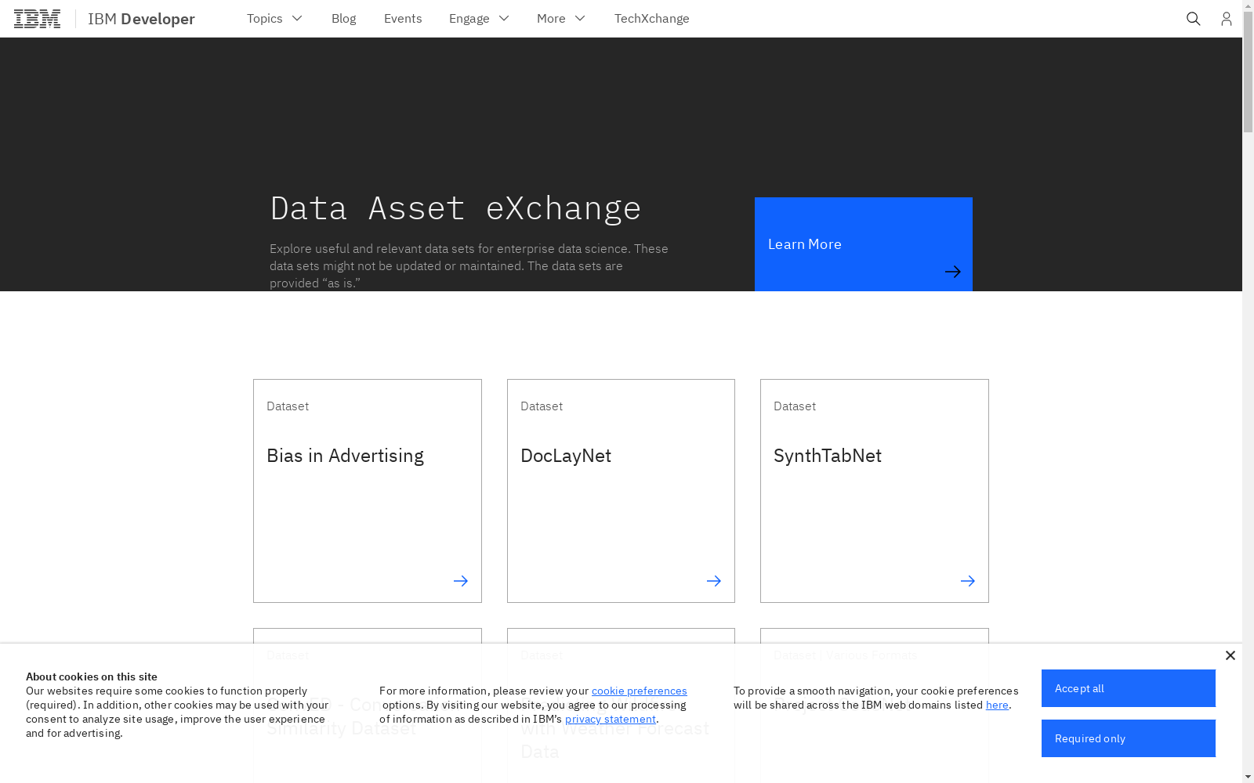Screen dimensions: 1254x783
Task: Close the cookie banner
Action: pos(1230,655)
